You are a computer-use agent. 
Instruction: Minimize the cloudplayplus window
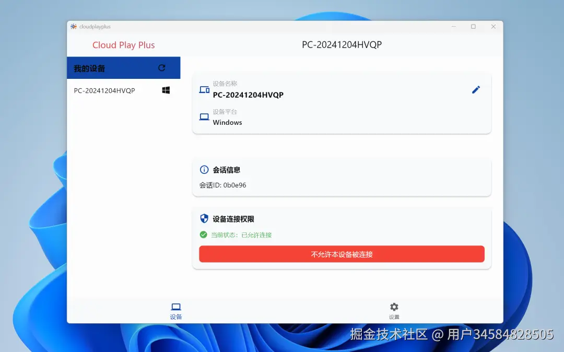click(x=454, y=27)
